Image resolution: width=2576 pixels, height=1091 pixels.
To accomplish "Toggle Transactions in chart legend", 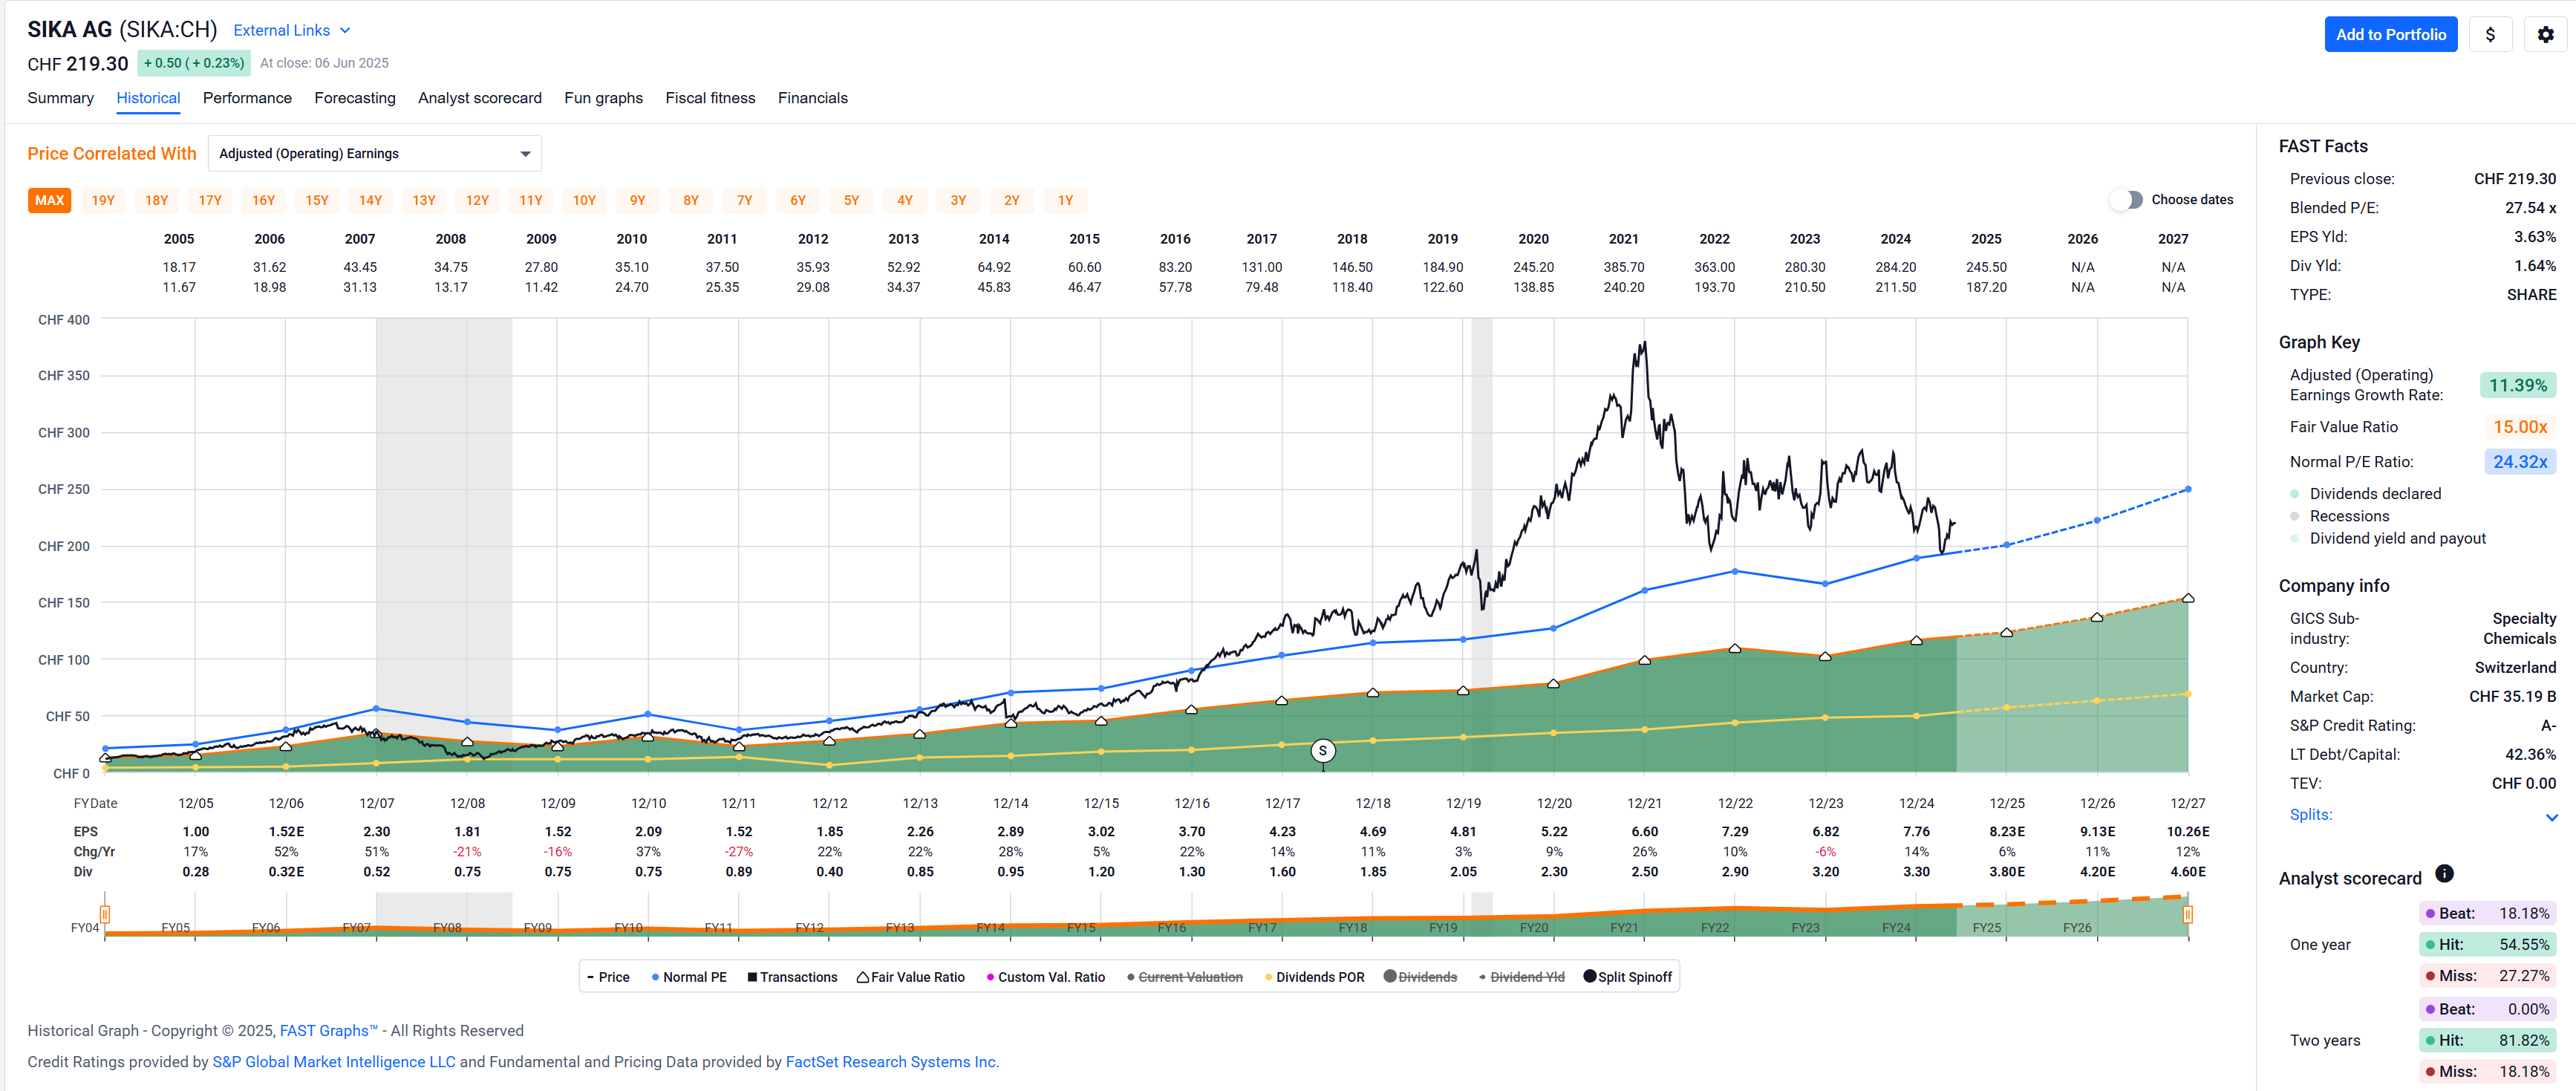I will 792,977.
